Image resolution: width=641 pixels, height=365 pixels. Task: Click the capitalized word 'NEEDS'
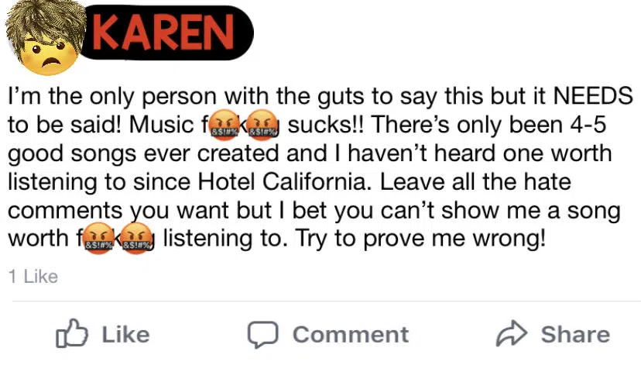pyautogui.click(x=593, y=96)
